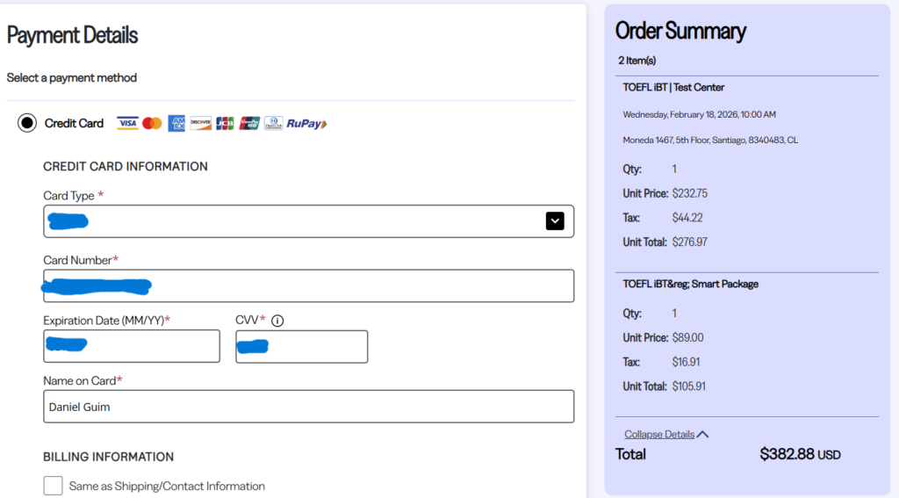Click the American Express logo
This screenshot has height=498, width=899.
tap(176, 123)
